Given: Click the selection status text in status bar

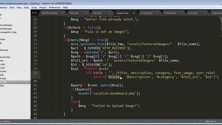Looking at the screenshot, I should (5, 121).
